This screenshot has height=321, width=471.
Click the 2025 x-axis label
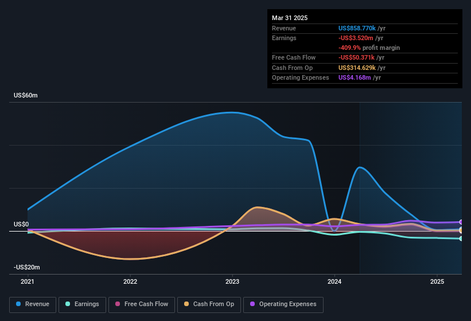(437, 281)
